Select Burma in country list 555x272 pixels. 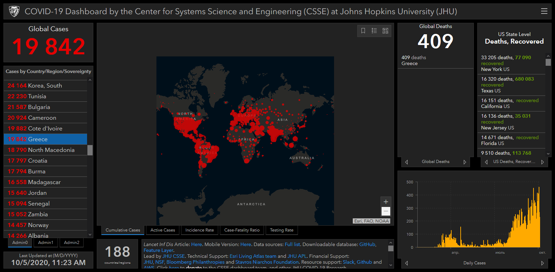[x=45, y=171]
